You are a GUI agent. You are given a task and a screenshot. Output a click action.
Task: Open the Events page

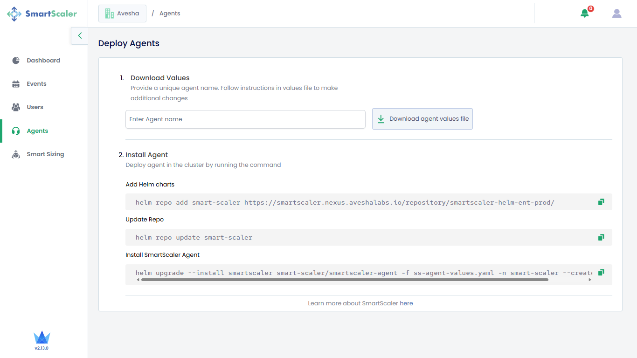pos(36,84)
